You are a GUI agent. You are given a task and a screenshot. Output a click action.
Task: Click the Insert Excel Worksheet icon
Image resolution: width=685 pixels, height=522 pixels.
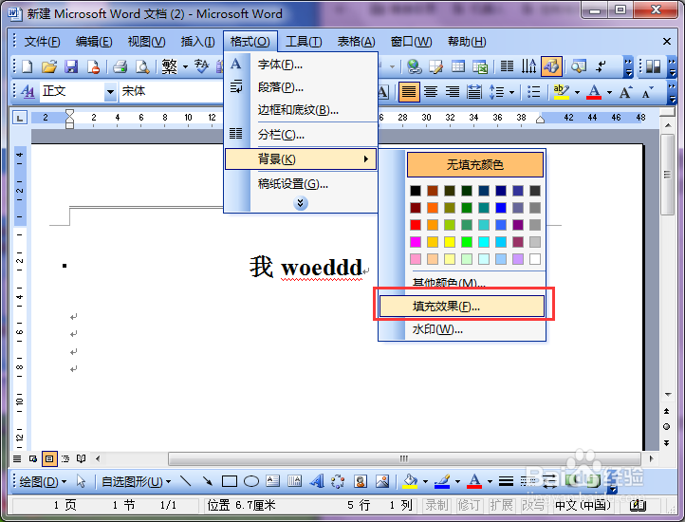[x=480, y=66]
